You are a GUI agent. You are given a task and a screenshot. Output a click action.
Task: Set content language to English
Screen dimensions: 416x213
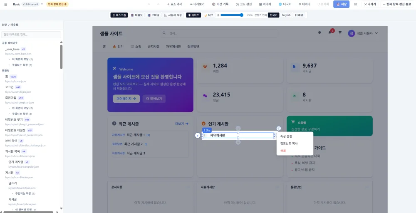coord(286,15)
